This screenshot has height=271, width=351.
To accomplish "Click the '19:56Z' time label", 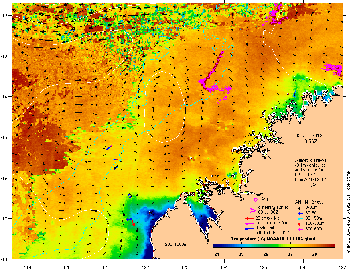I will click(x=309, y=141).
